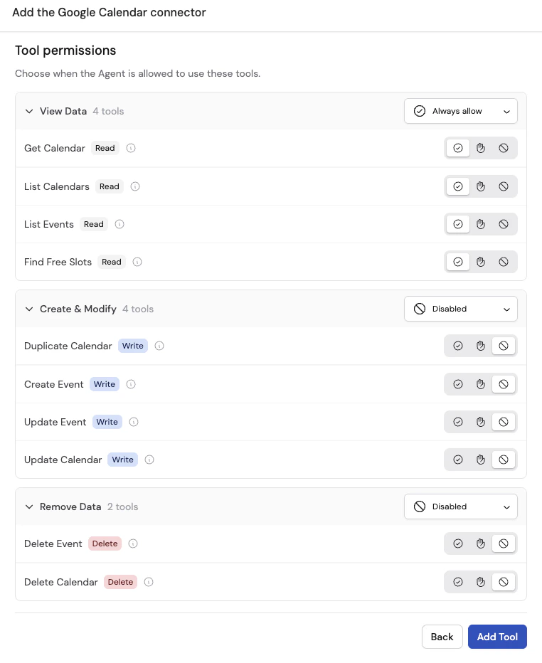Viewport: 542px width, 663px height.
Task: Set Get Calendar to always allow
Action: 458,148
